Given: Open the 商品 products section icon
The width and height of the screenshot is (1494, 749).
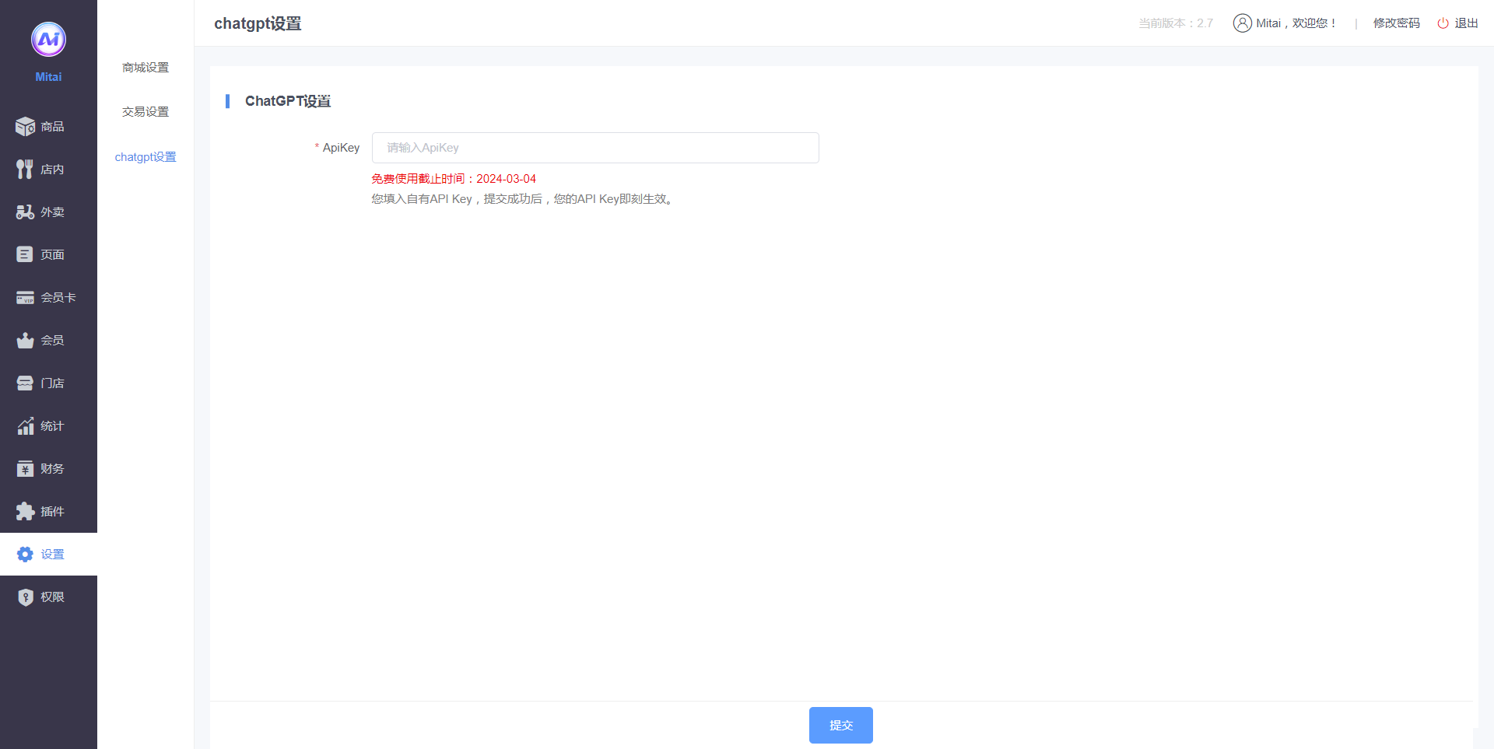Looking at the screenshot, I should coord(25,126).
